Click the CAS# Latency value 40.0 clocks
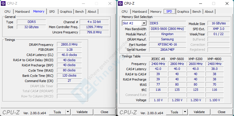 69,55
